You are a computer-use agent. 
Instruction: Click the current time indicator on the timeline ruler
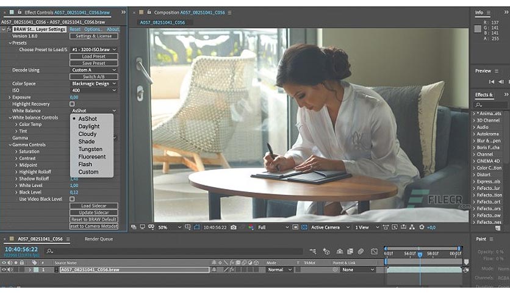pos(420,255)
